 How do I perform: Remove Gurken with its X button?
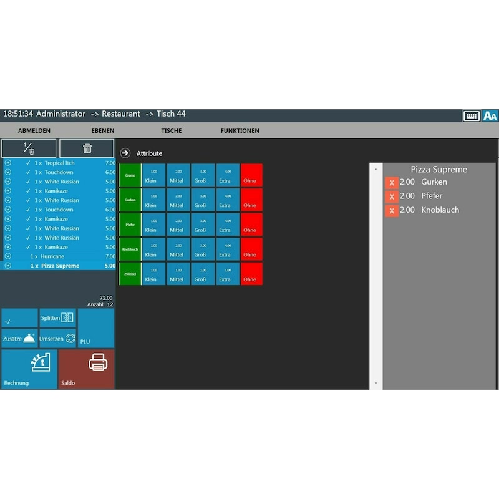point(392,182)
